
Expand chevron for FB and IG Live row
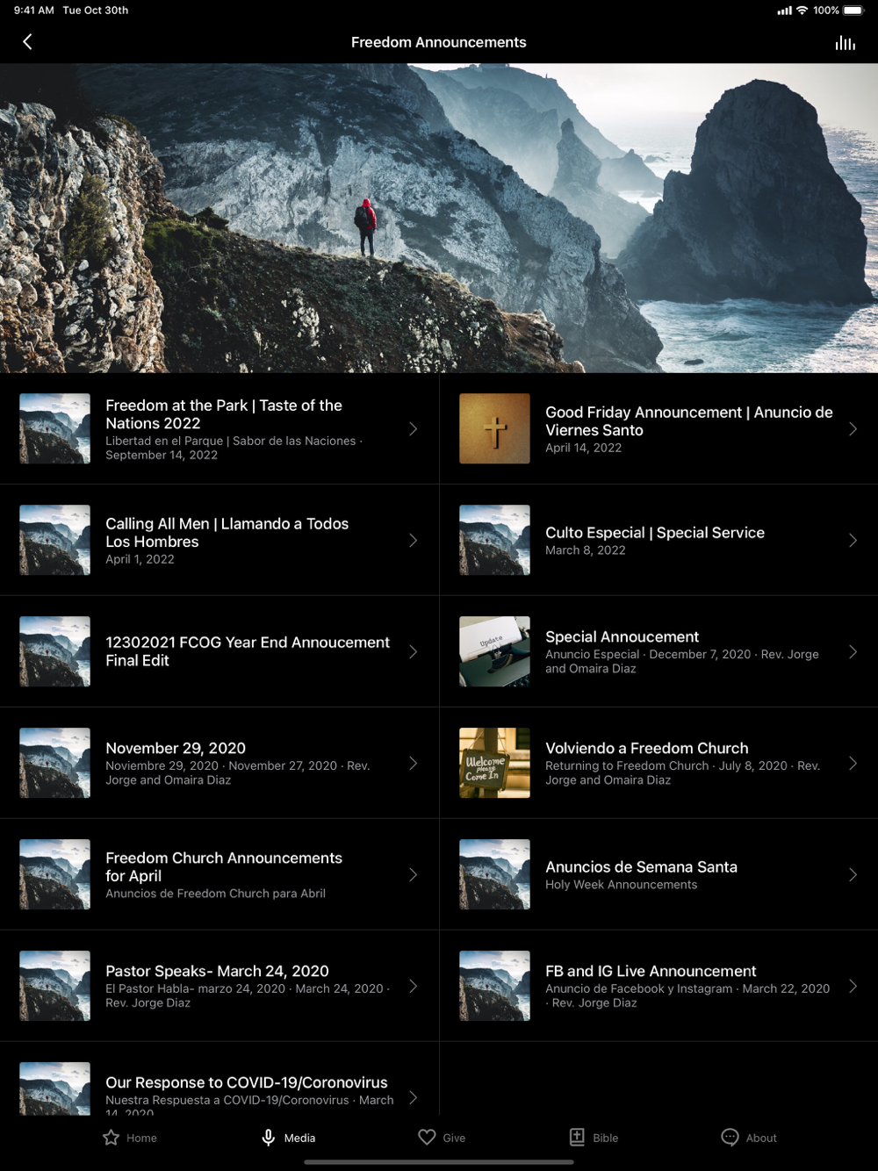853,986
